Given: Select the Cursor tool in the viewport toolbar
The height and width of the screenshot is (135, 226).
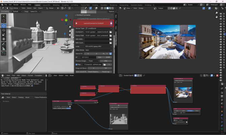Looking at the screenshot, I should [x=4, y=21].
